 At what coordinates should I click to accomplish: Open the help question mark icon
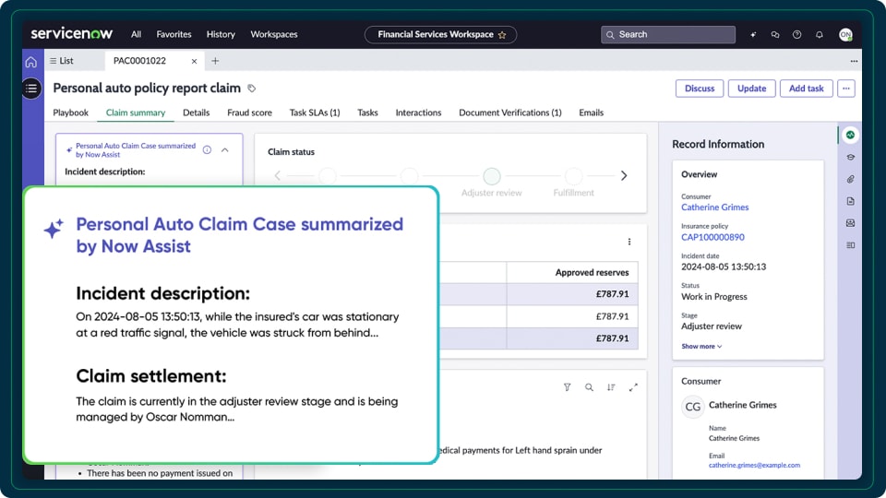(796, 34)
